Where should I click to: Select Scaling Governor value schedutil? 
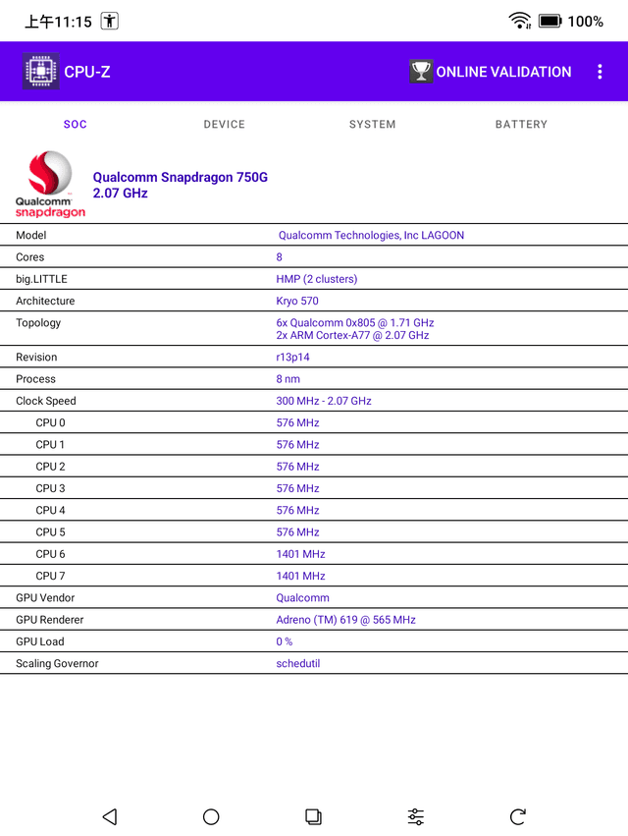click(297, 663)
